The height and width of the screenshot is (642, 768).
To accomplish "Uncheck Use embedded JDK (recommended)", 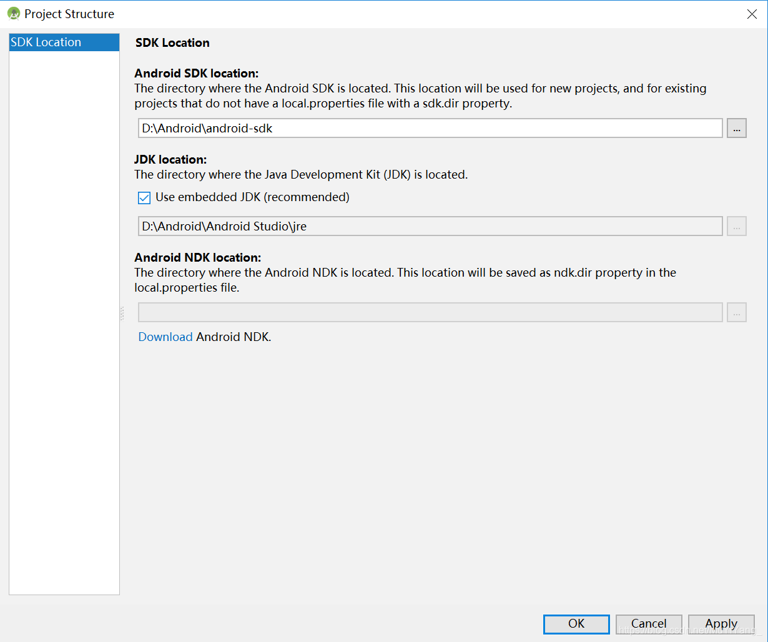I will [144, 198].
